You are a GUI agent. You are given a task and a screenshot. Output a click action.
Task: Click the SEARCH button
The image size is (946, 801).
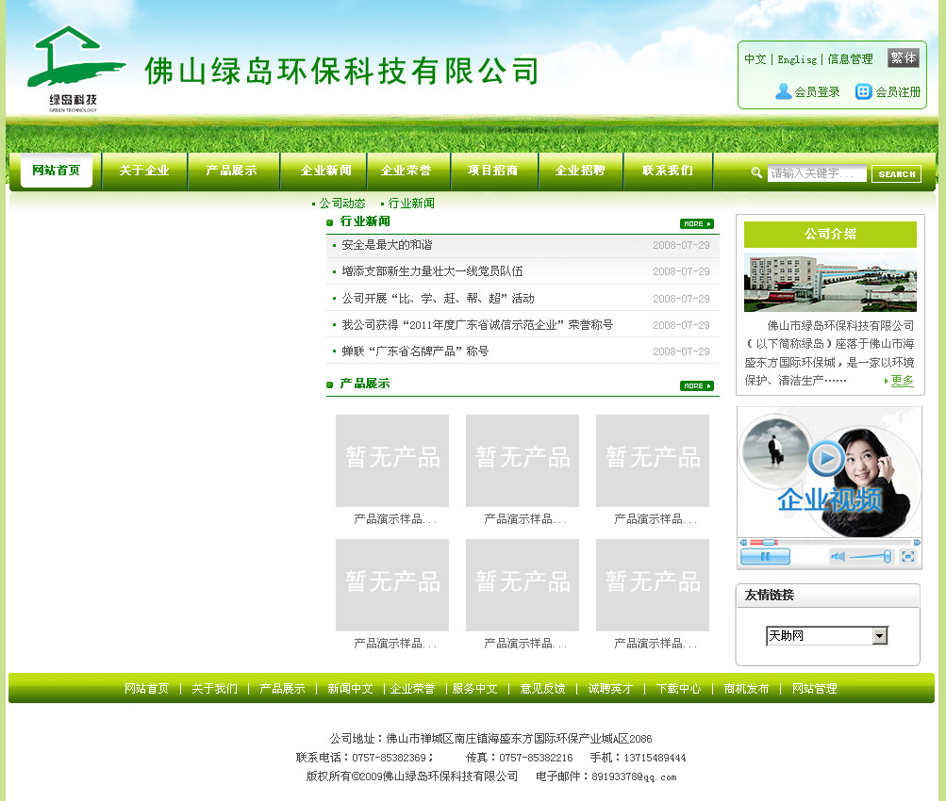895,173
